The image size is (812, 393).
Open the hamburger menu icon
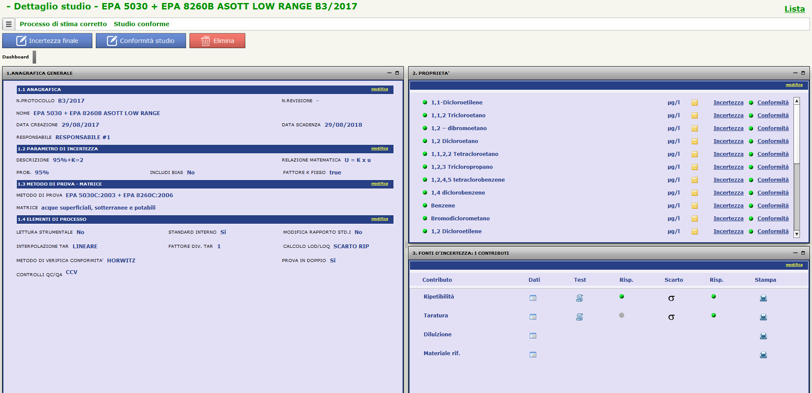coord(9,24)
